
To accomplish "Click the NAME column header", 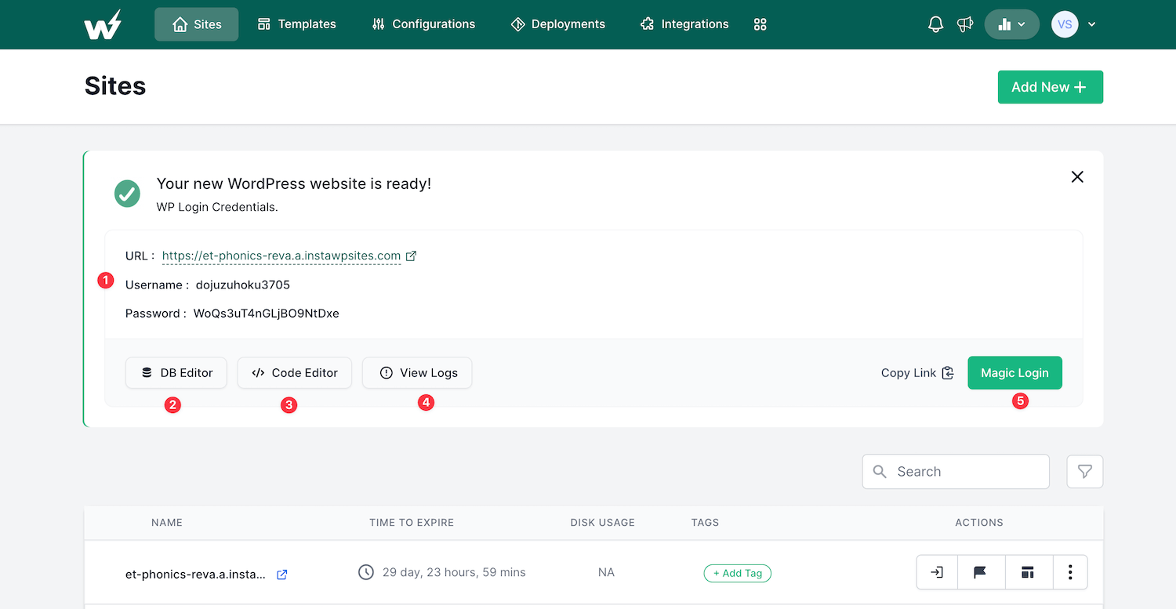I will tap(167, 522).
